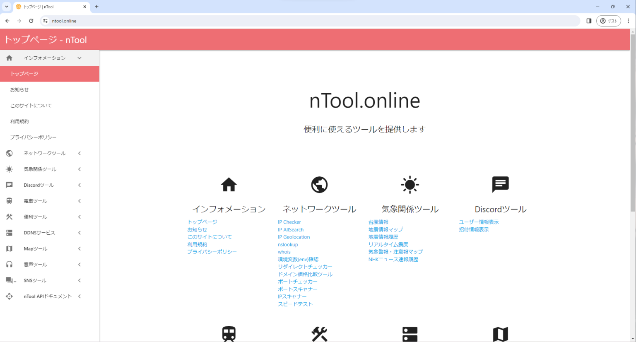
Task: Select the nTool APIドキュメント icon
Action: click(x=8, y=296)
